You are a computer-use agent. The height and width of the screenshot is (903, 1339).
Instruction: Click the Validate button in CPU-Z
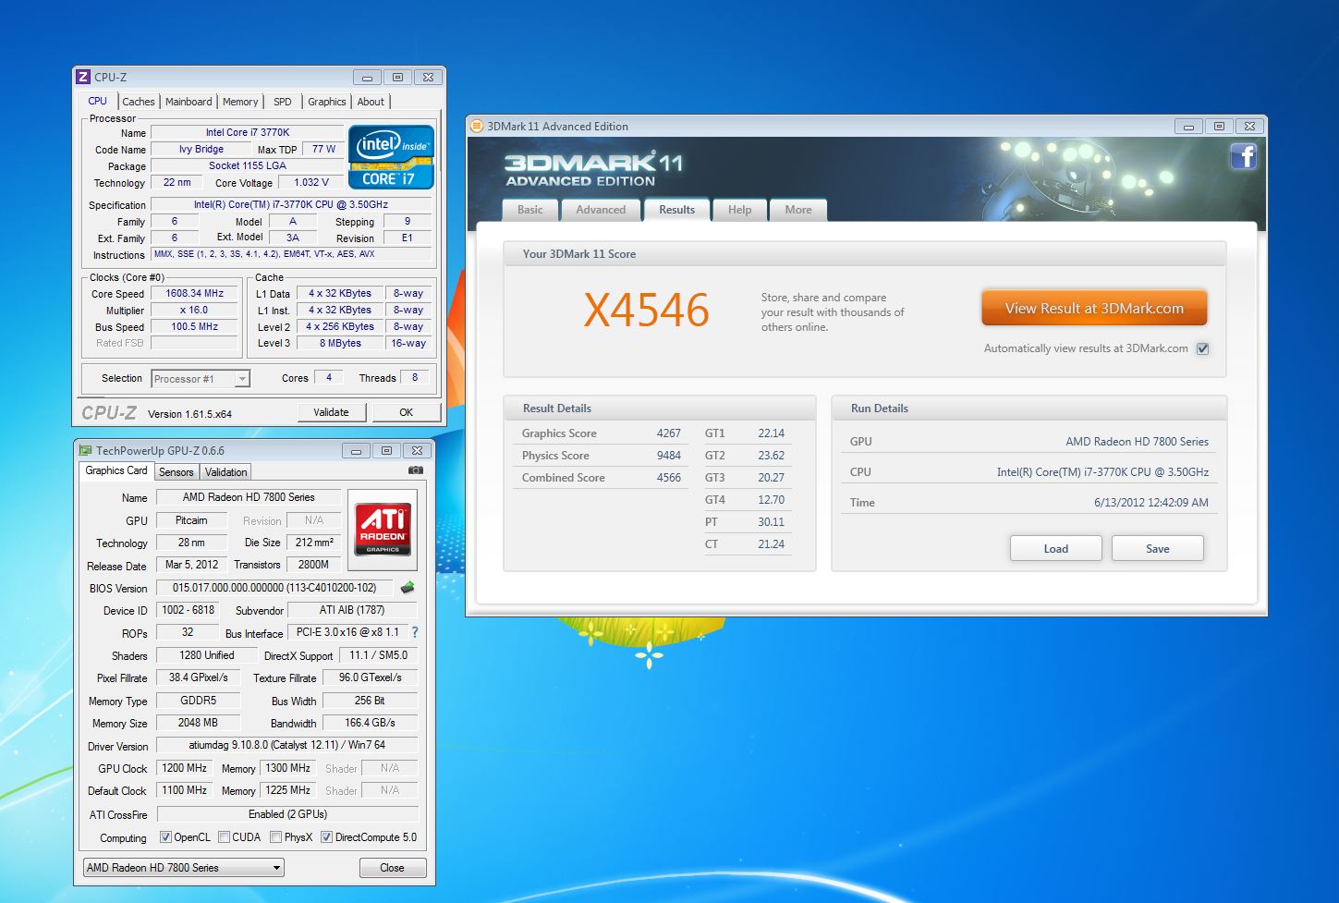point(331,412)
